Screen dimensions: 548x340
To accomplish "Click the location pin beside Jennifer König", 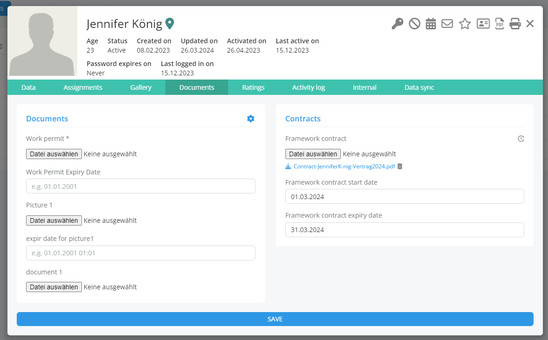I will [x=170, y=23].
